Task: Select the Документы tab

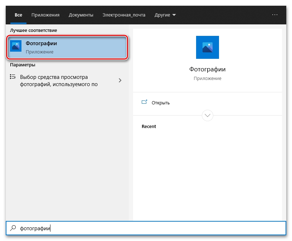Action: pyautogui.click(x=81, y=15)
